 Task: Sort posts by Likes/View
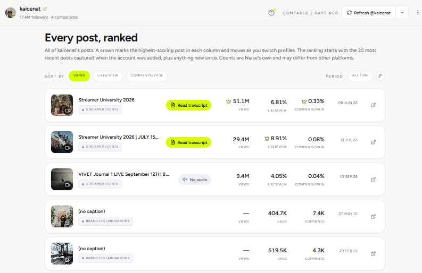[107, 76]
